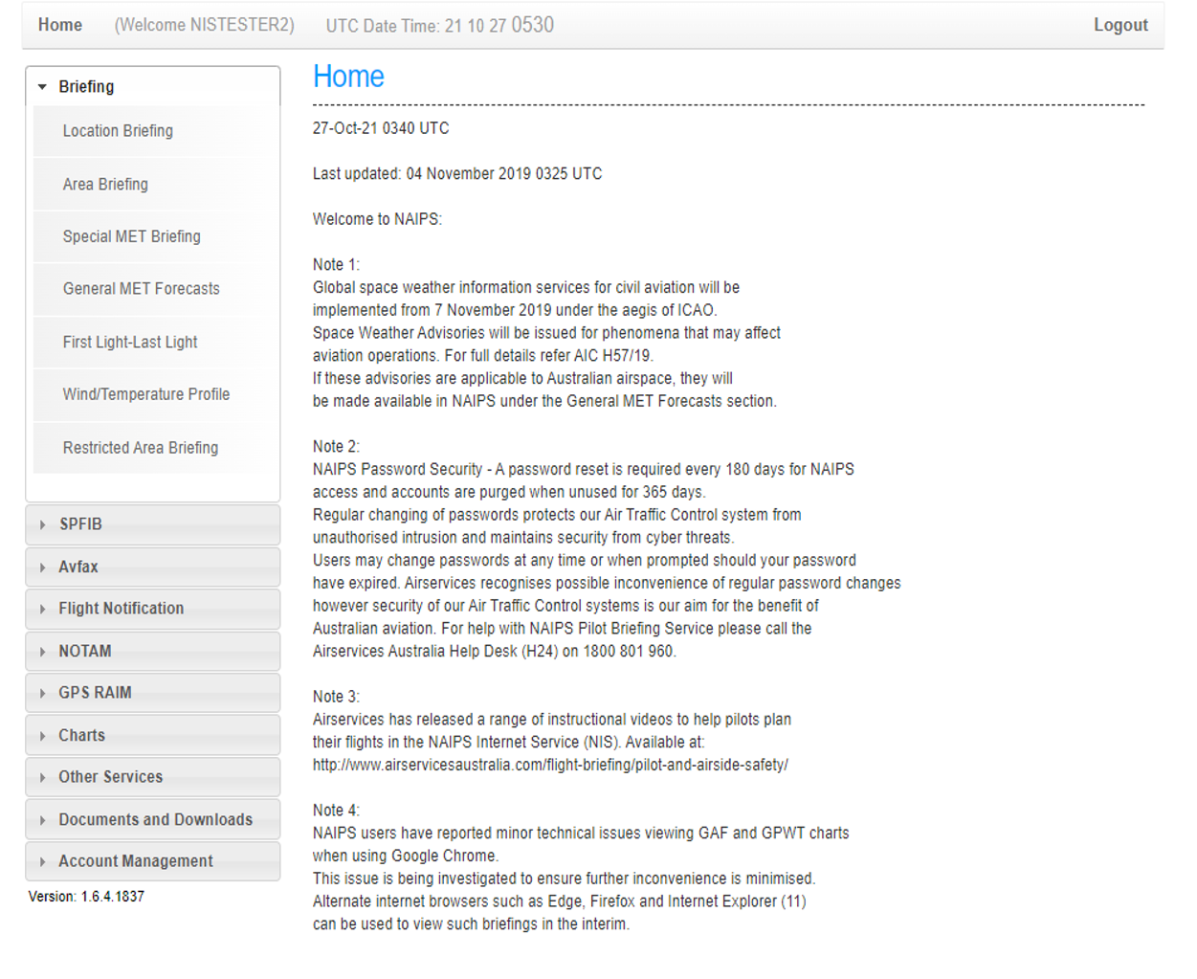Image resolution: width=1197 pixels, height=979 pixels.
Task: Select the Flight Notification label
Action: pos(121,609)
